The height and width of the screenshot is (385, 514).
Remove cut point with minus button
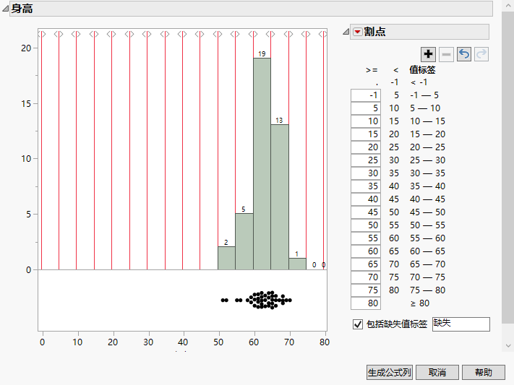[x=446, y=54]
